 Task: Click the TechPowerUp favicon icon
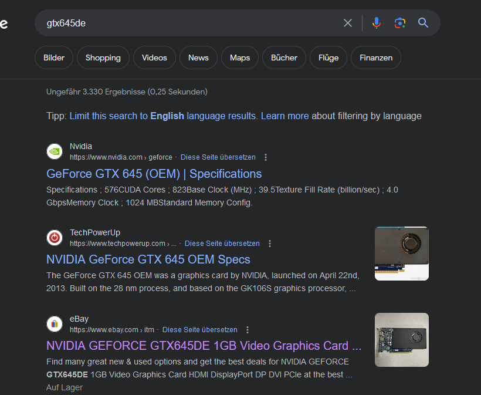(55, 238)
